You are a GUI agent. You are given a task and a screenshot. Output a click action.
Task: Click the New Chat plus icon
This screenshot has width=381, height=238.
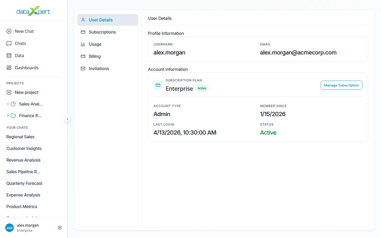coord(9,31)
